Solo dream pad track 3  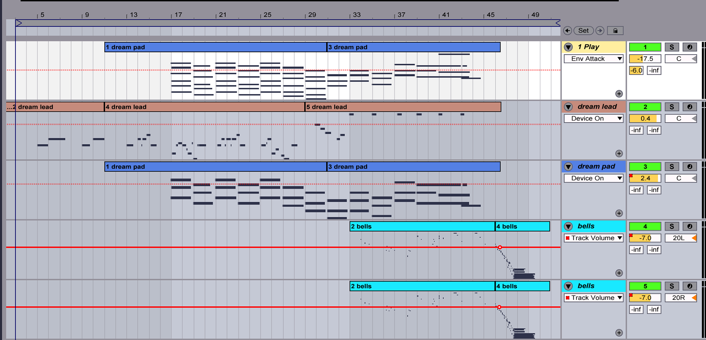point(672,167)
